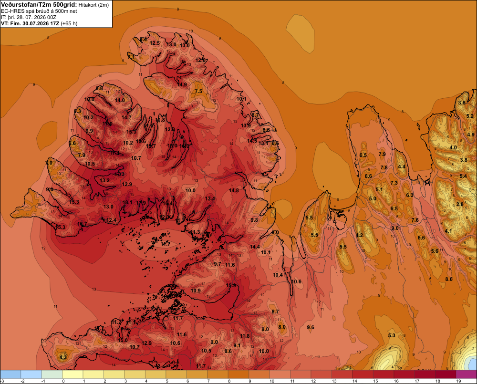The width and height of the screenshot is (477, 384).
Task: Select the 4.1 temperature label
Action: point(448,231)
